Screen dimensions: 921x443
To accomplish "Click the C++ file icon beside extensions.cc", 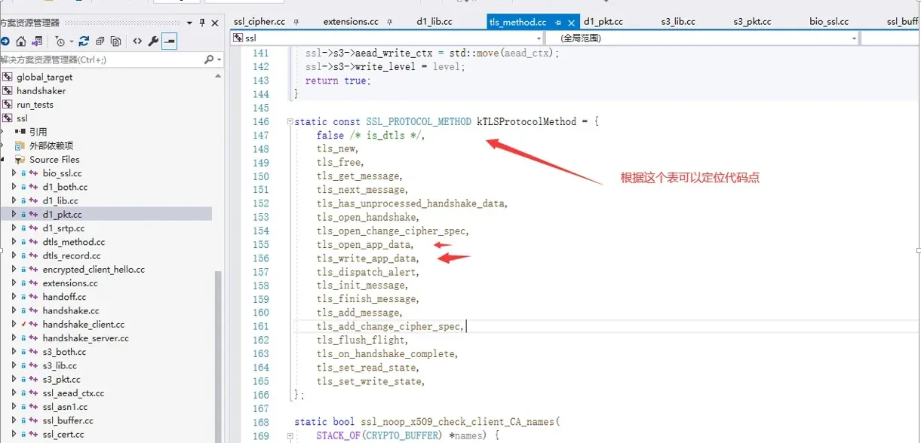I will (x=33, y=283).
